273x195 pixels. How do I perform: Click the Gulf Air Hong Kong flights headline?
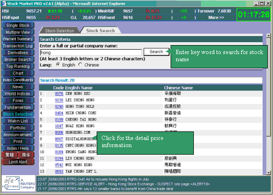point(93,179)
